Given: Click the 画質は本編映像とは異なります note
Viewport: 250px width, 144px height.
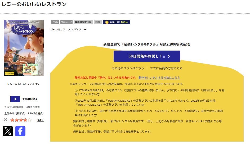Looking at the screenshot, I should click(23, 107).
